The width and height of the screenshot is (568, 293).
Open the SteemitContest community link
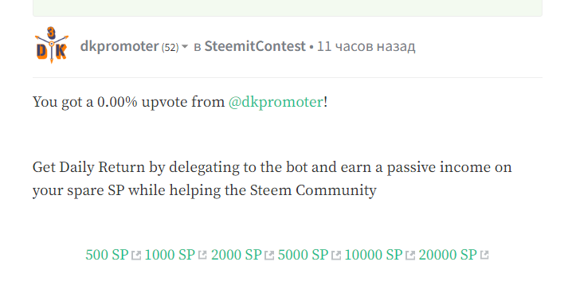point(255,46)
